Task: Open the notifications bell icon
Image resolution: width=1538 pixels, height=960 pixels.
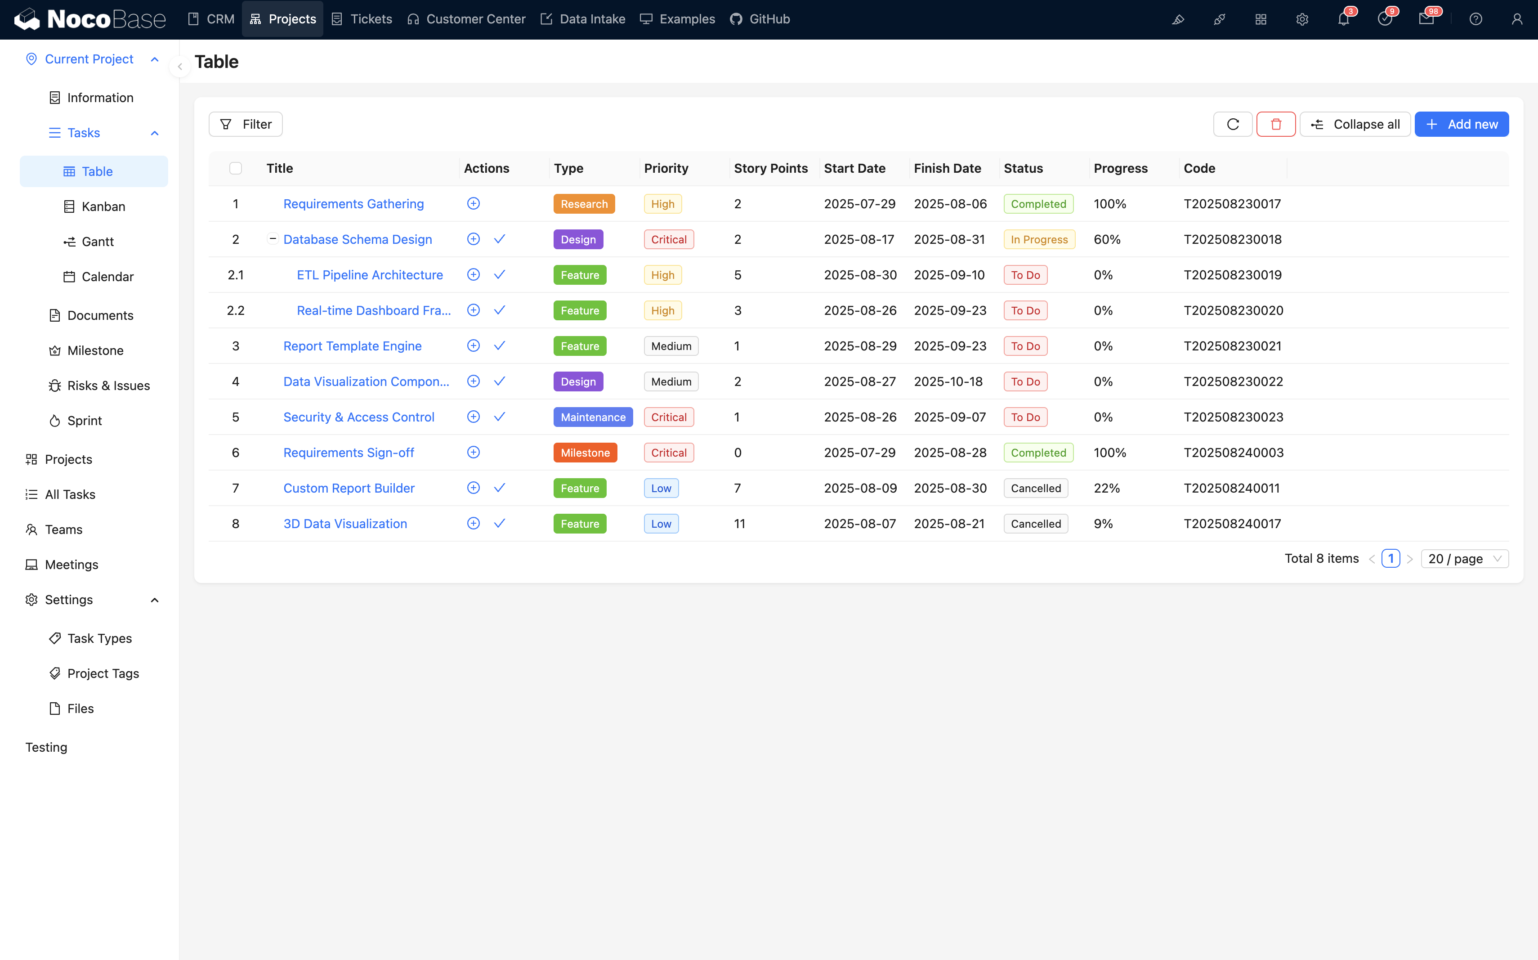Action: point(1343,19)
